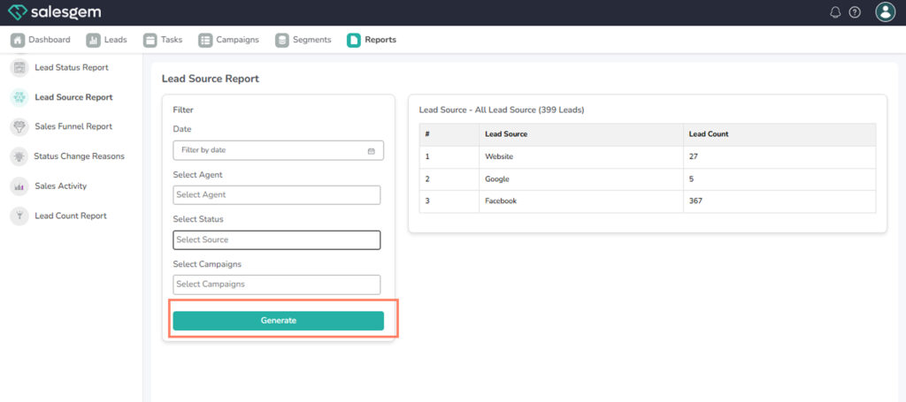Click the Lead Count Report sidebar icon

[x=19, y=216]
